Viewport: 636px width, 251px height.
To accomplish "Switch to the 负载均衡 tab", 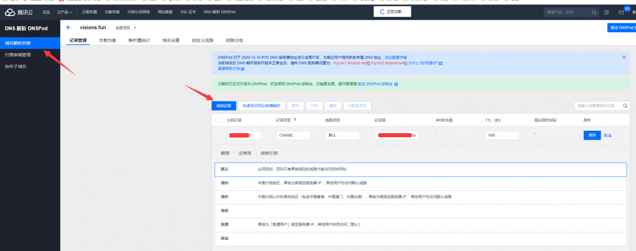I will (x=107, y=40).
